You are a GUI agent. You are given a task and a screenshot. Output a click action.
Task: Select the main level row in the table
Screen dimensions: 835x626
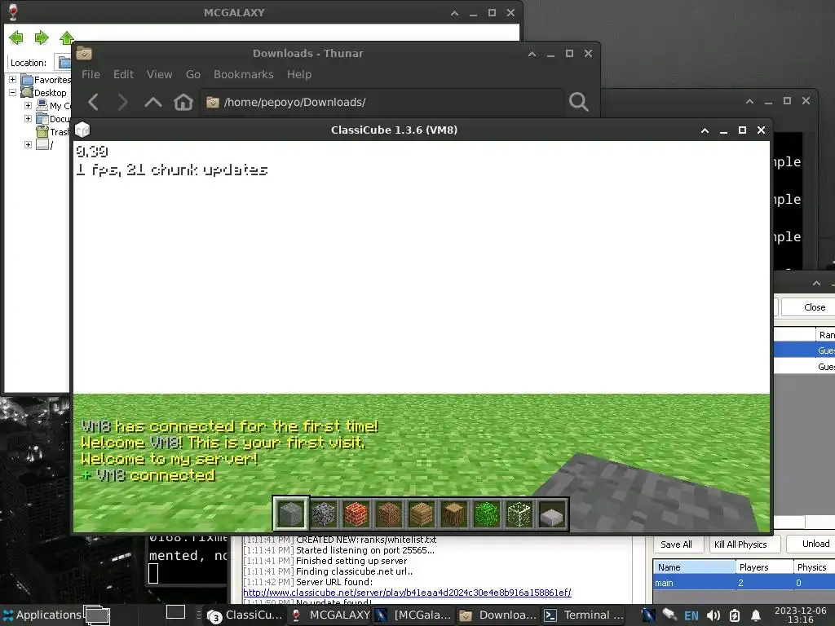(x=744, y=583)
